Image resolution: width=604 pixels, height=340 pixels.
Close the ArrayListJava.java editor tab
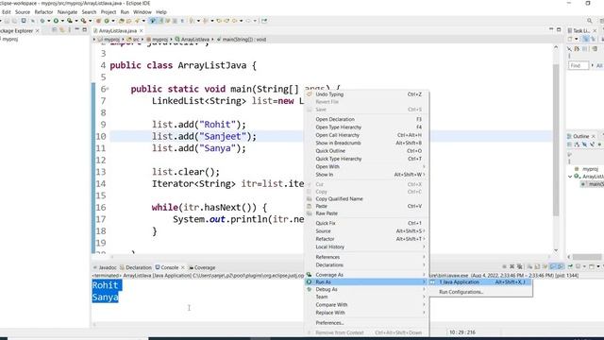(x=142, y=30)
